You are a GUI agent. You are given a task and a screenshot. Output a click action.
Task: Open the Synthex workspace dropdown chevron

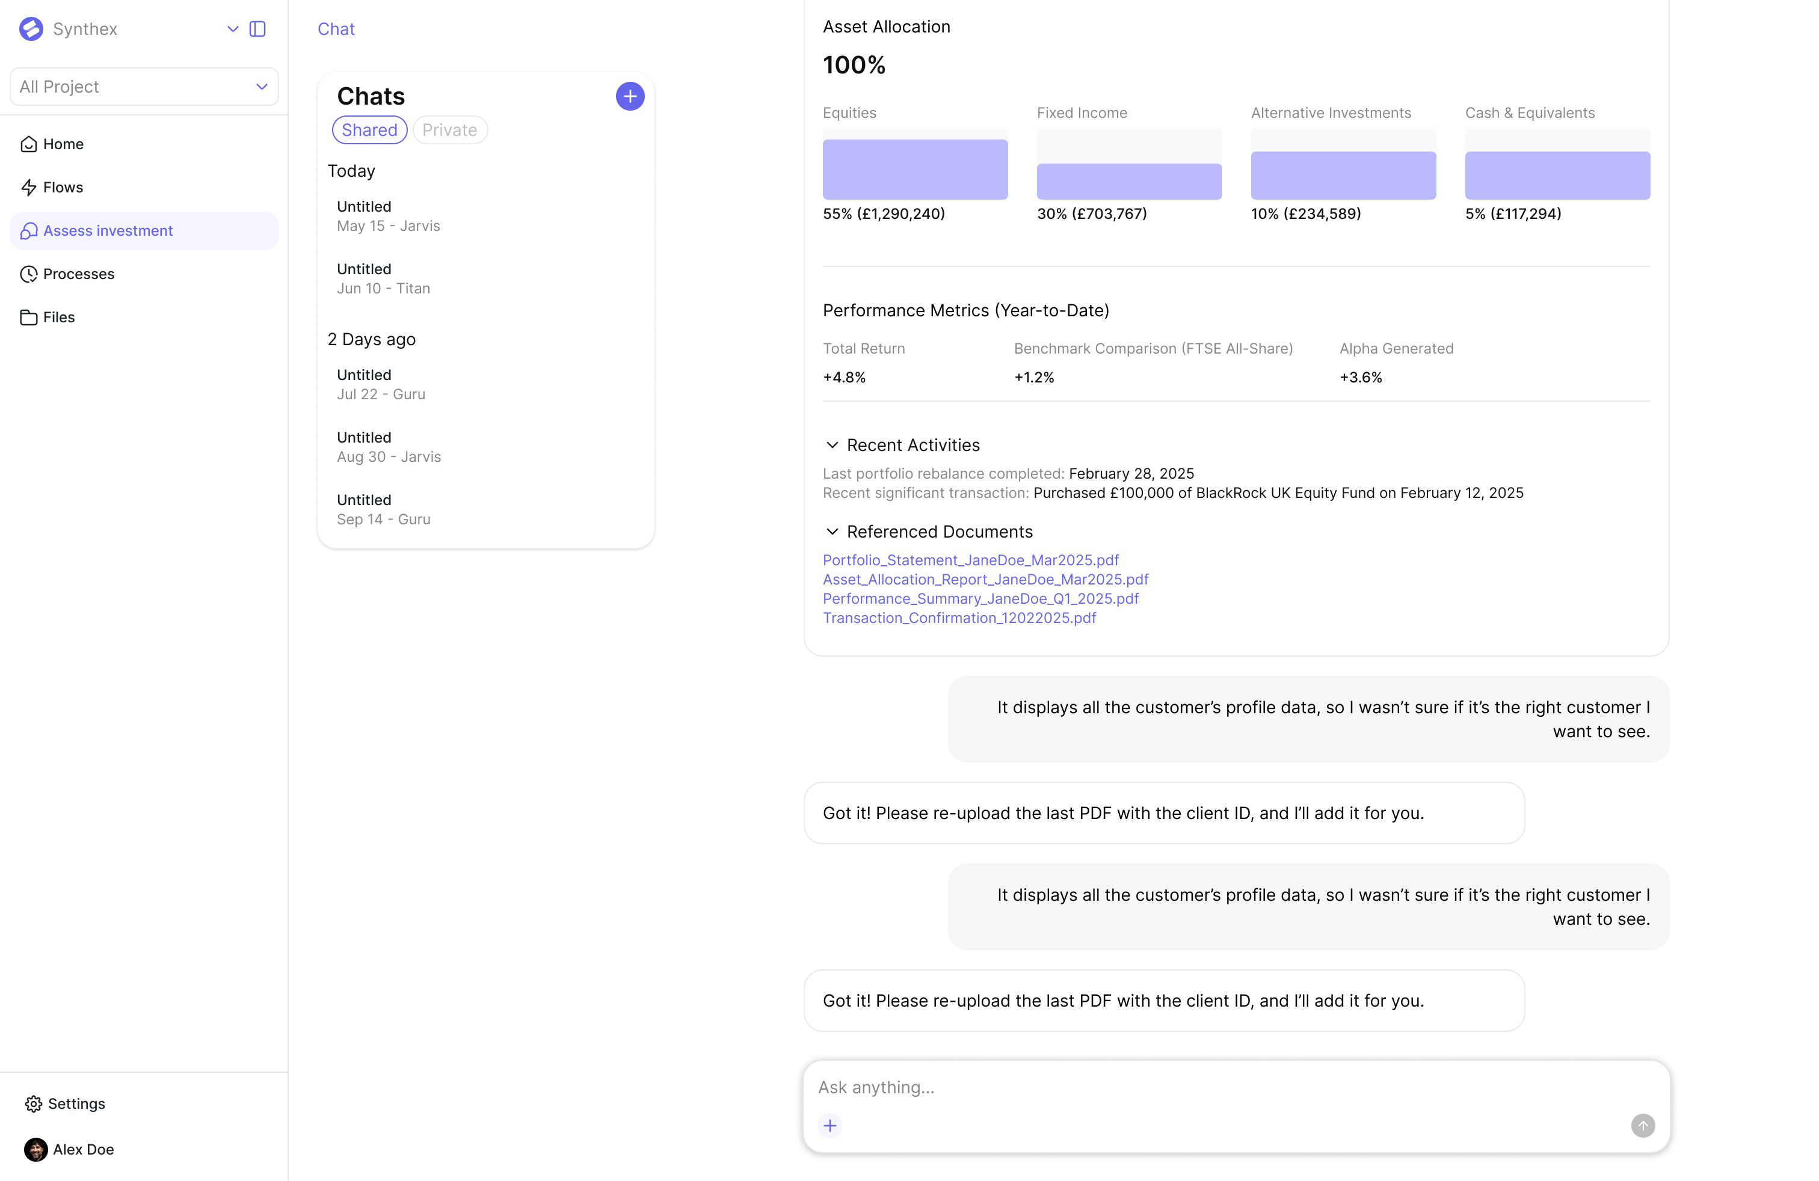pos(233,29)
